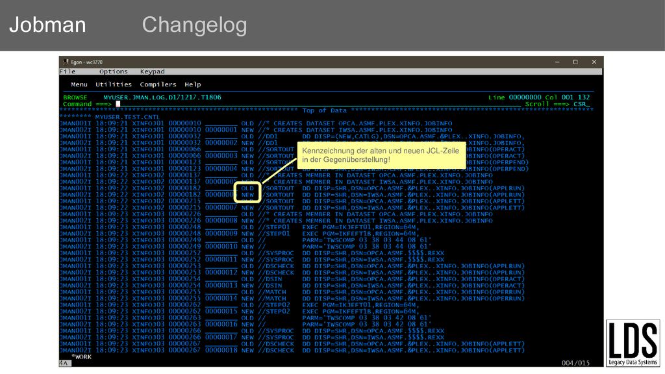
Task: Click NEW //STEP02 EXEC PGM=IKFEFT1B line
Action: pos(239,311)
